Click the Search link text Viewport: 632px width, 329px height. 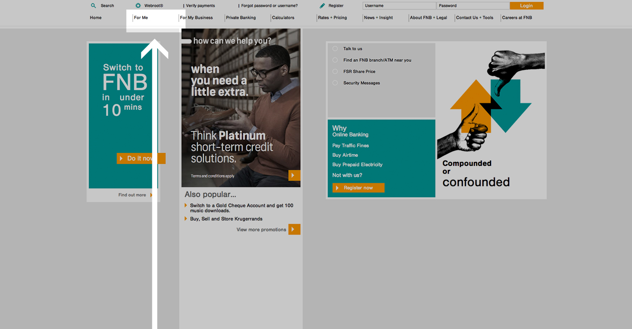pyautogui.click(x=108, y=6)
